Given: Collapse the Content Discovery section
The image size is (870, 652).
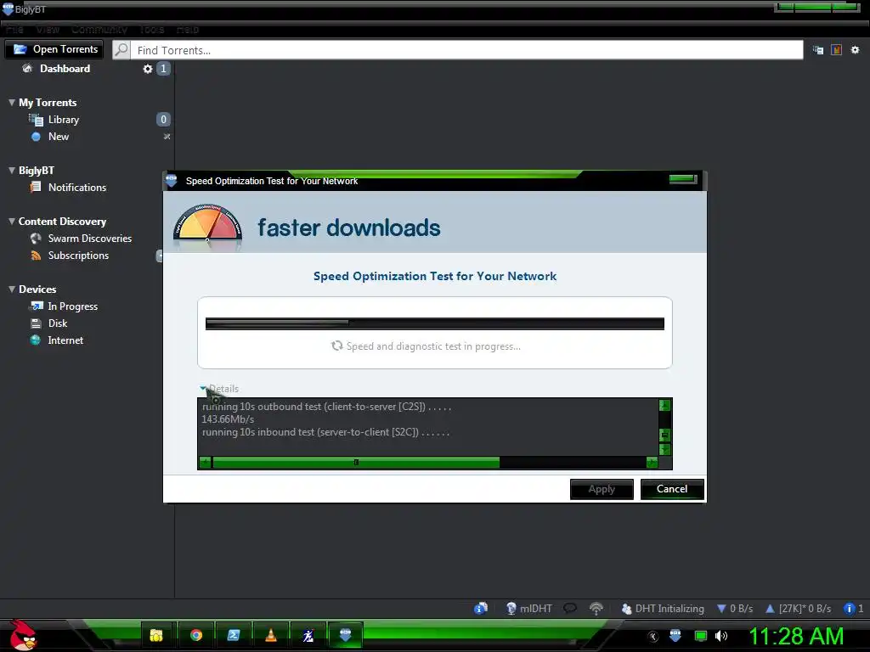Looking at the screenshot, I should (x=12, y=222).
